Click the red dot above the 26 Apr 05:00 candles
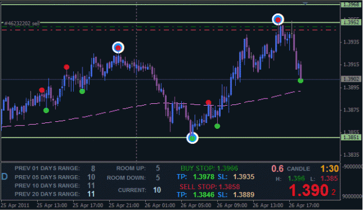This screenshot has height=210, width=363. tap(209, 102)
